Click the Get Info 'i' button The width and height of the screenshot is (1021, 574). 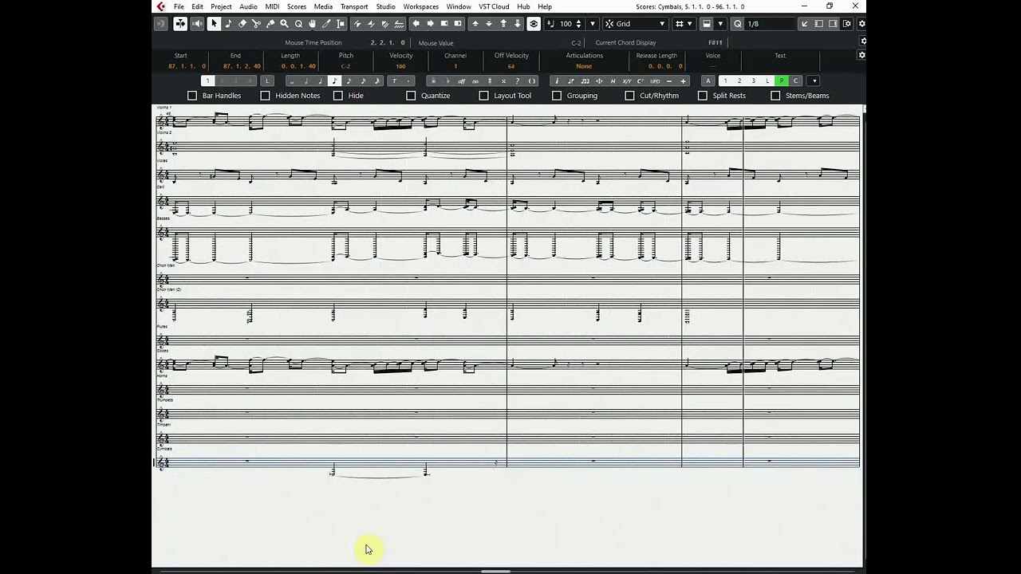coord(557,81)
